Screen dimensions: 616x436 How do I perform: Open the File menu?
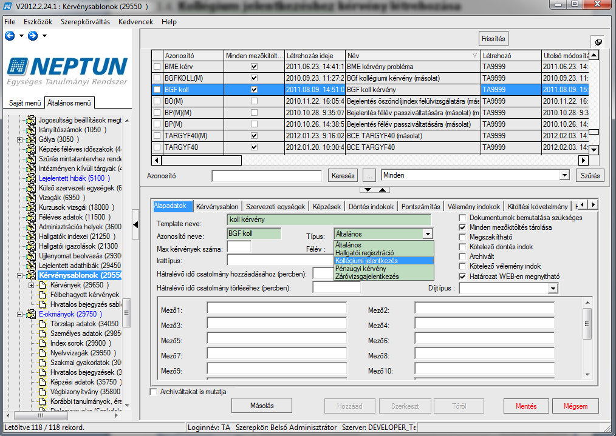[10, 22]
